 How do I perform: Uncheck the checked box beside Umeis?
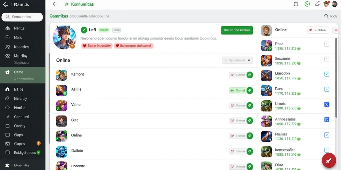pyautogui.click(x=327, y=104)
